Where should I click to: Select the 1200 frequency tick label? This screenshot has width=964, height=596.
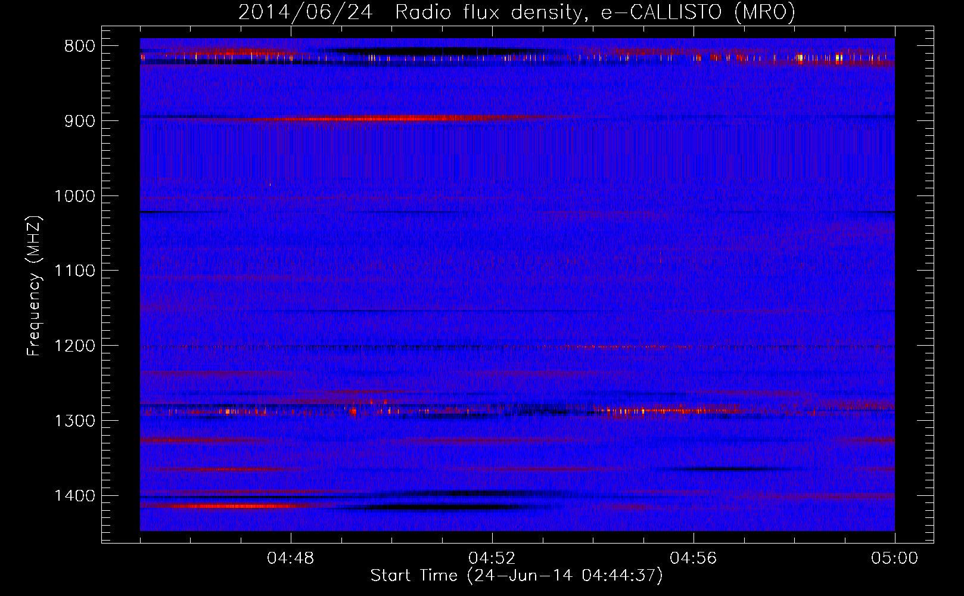point(74,346)
